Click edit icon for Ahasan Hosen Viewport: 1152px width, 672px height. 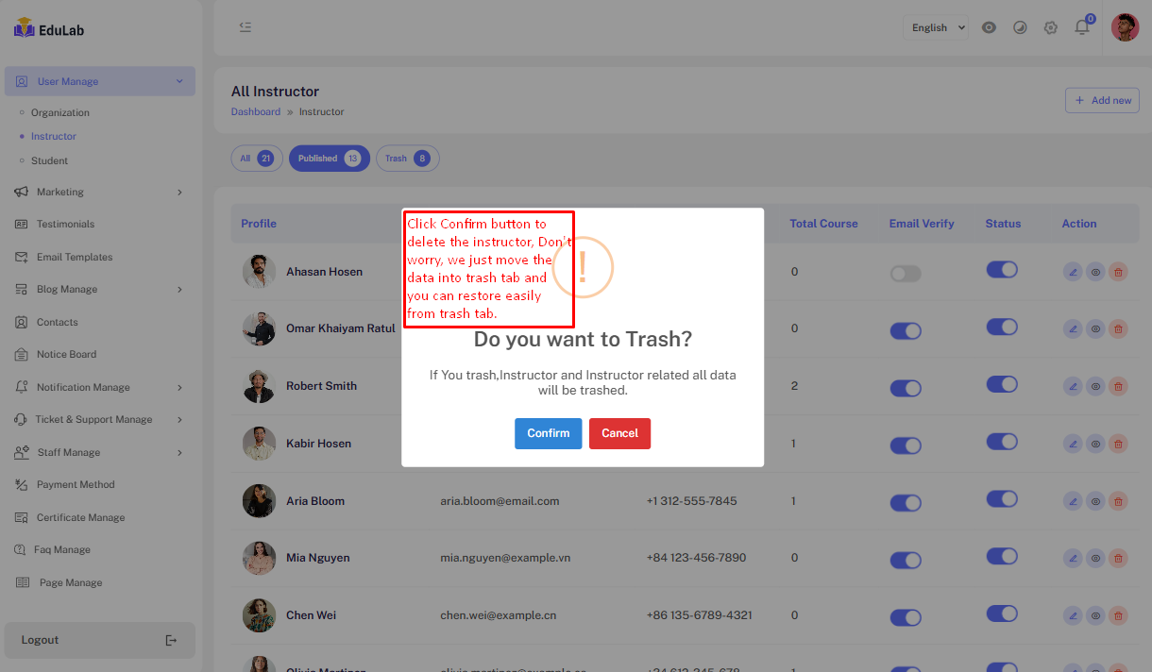[1073, 272]
